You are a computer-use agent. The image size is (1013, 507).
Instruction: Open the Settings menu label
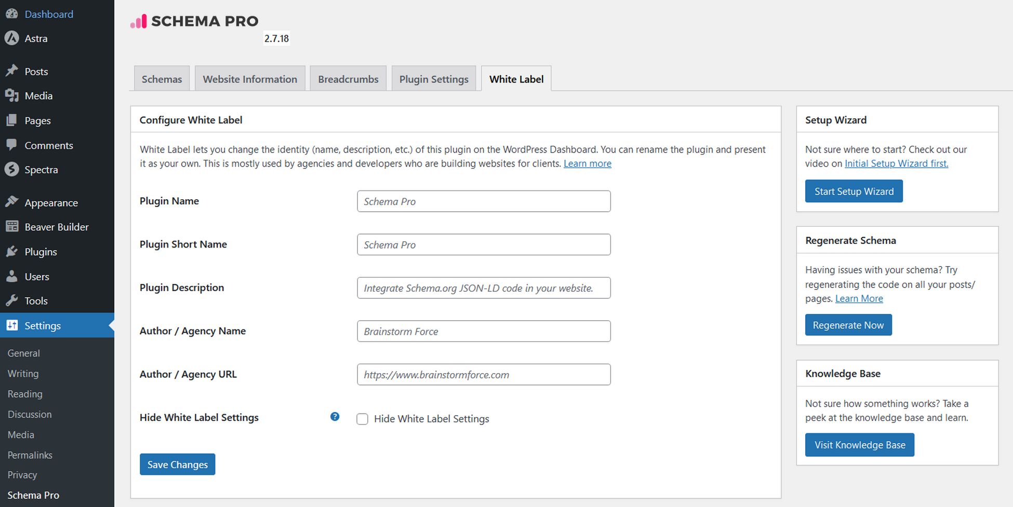pos(43,325)
